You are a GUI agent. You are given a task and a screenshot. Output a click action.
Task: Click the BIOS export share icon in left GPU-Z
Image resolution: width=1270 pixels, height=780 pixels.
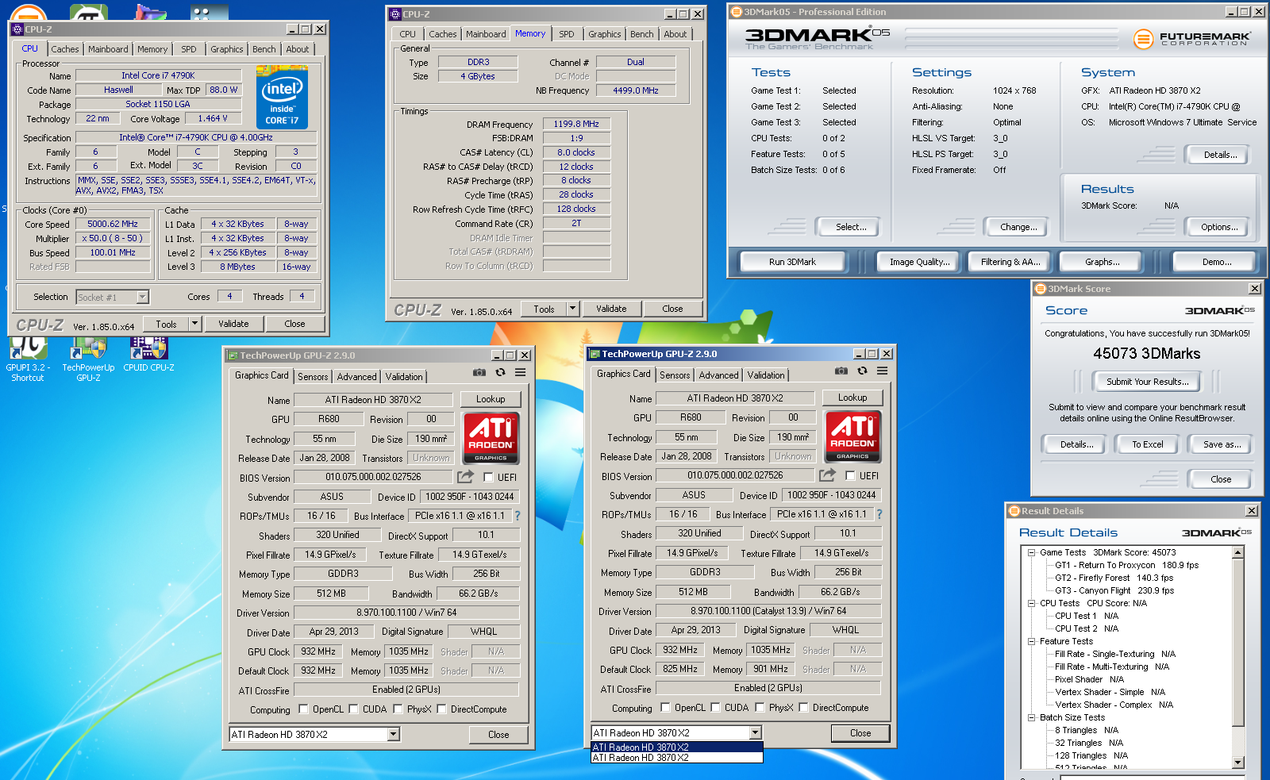pos(465,476)
